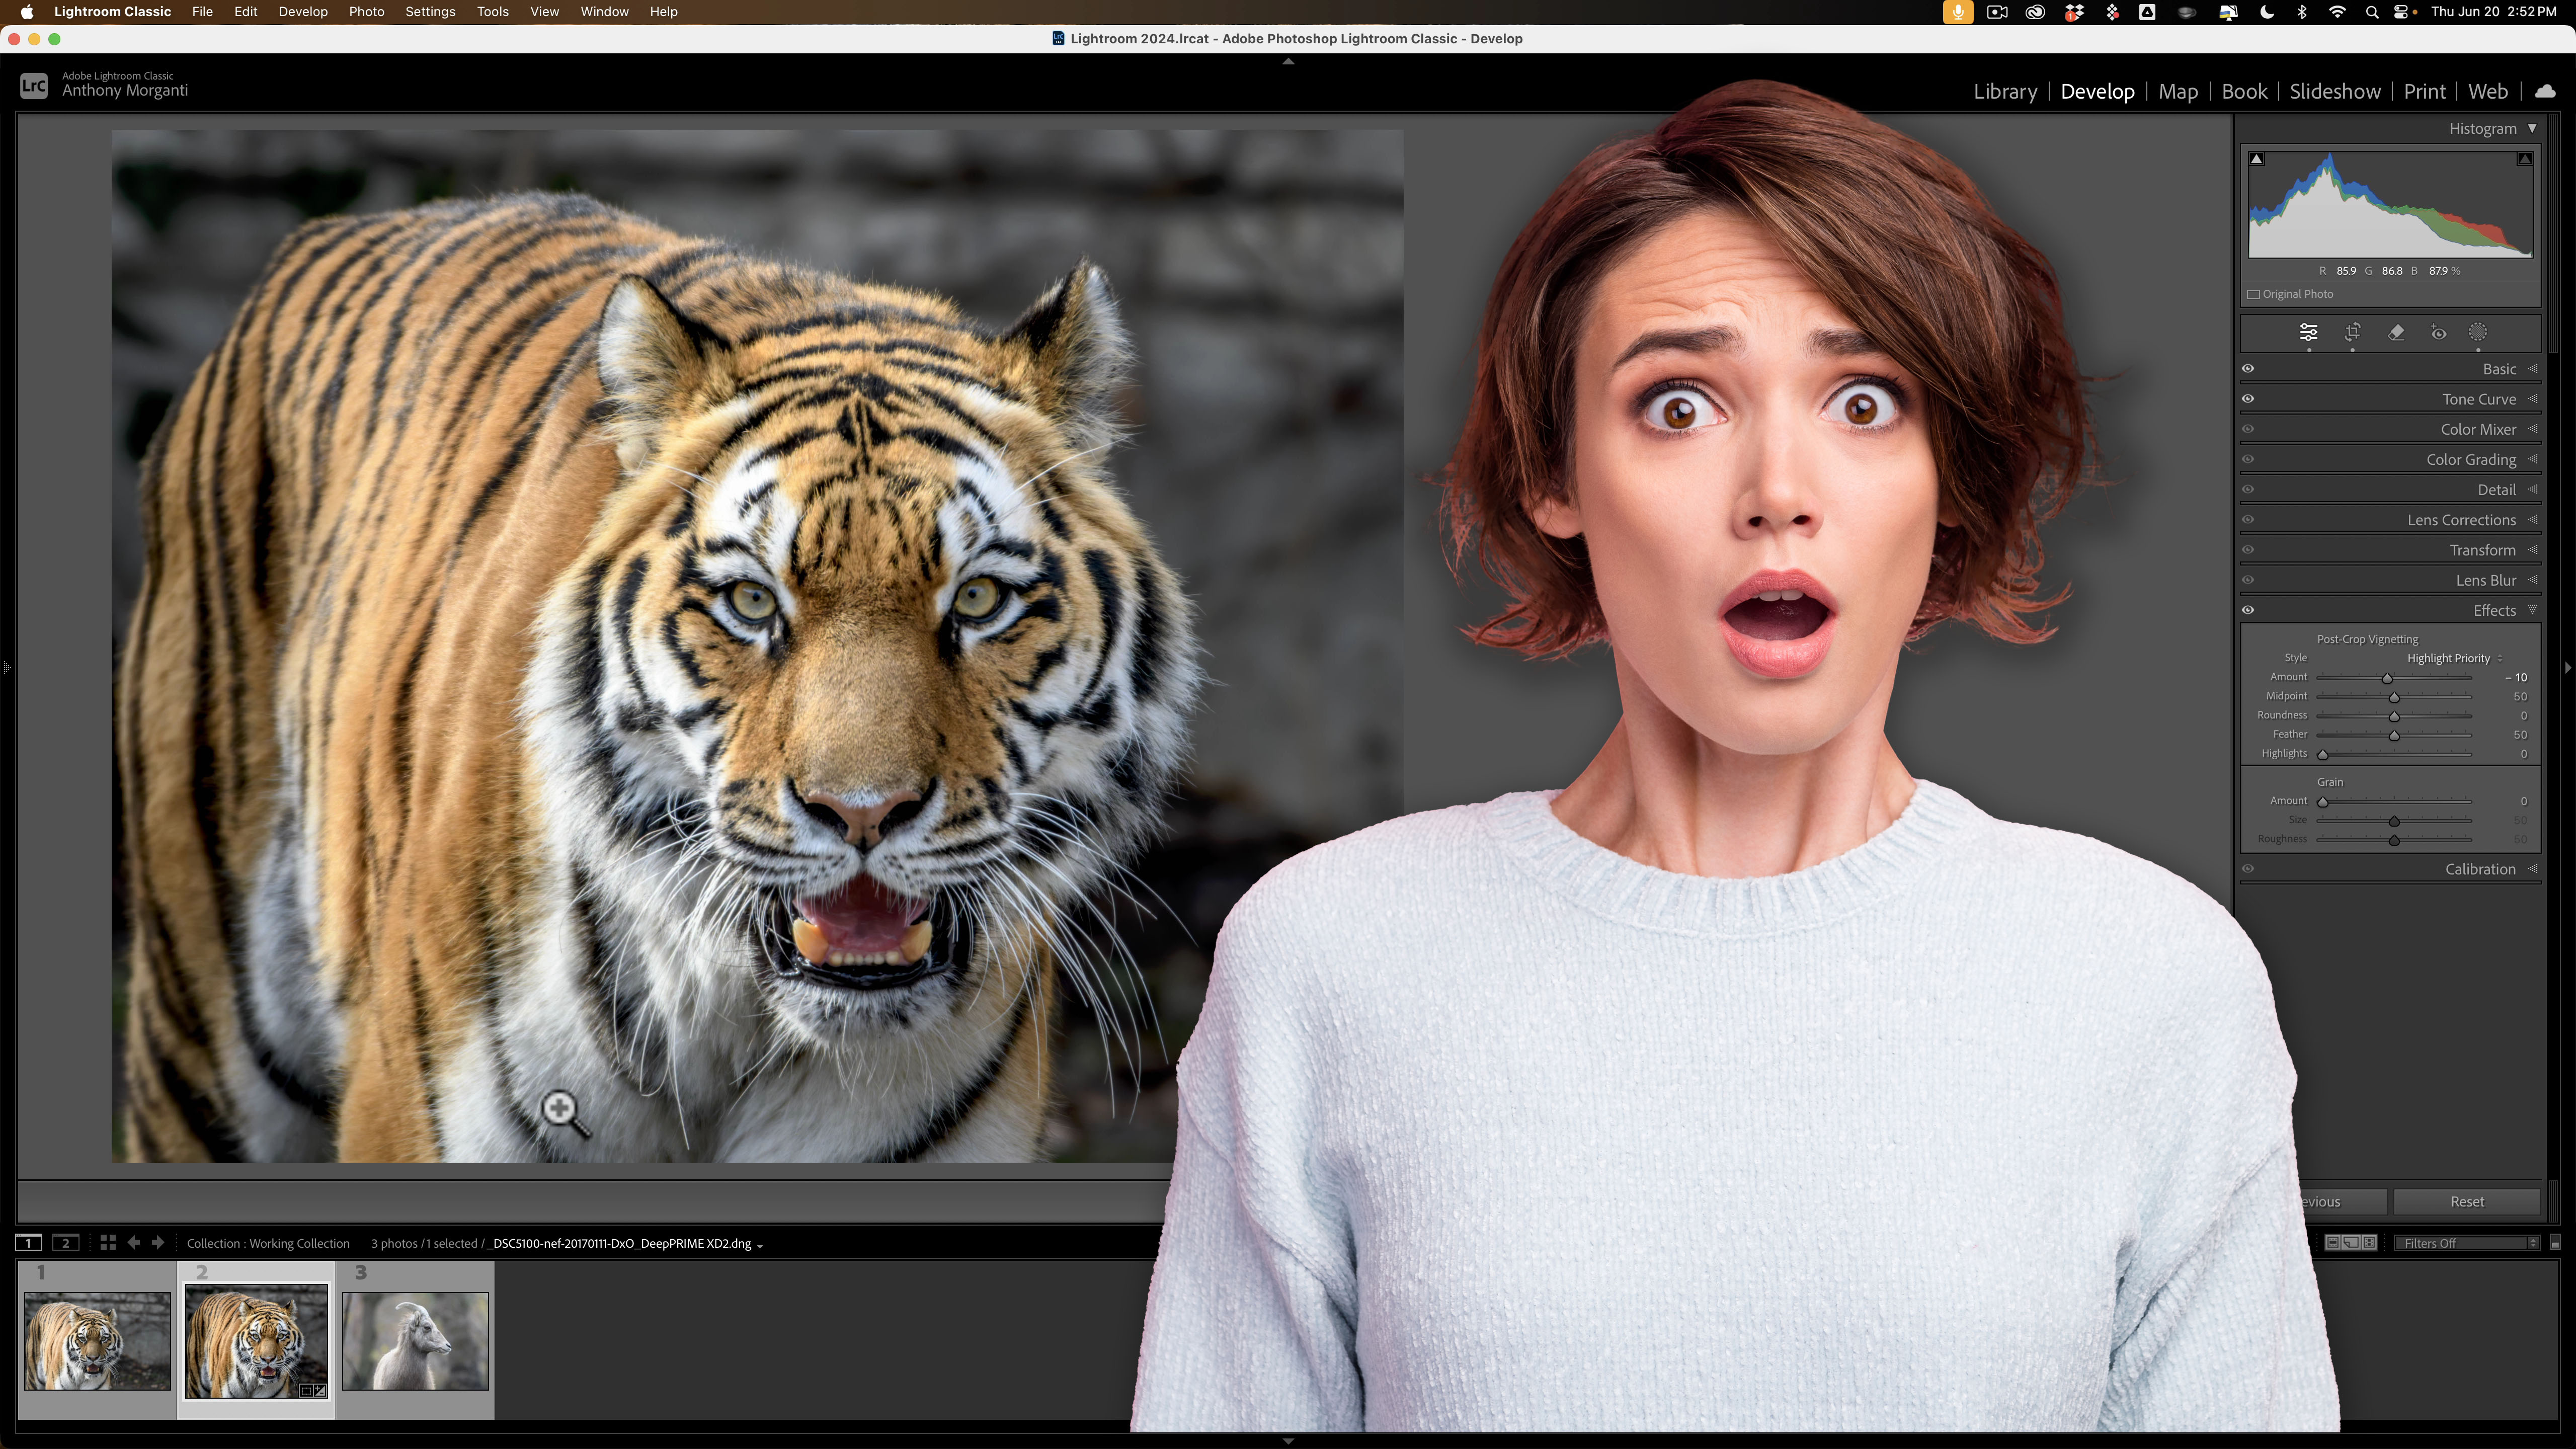Collapse the Histogram panel

tap(2533, 128)
